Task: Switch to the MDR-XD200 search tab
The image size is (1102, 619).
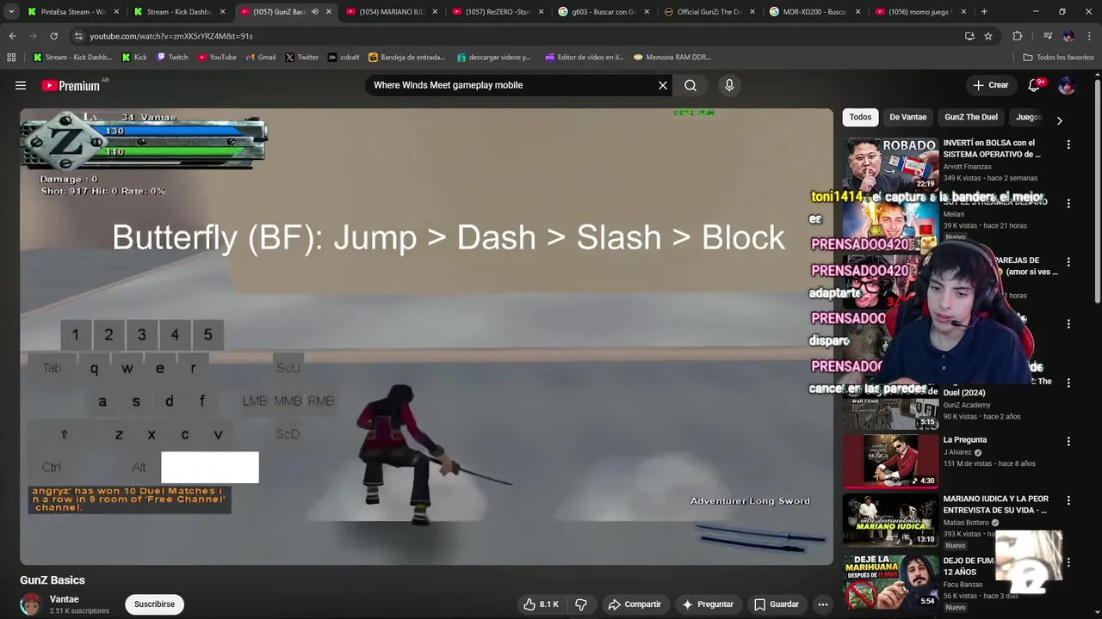Action: pyautogui.click(x=814, y=12)
